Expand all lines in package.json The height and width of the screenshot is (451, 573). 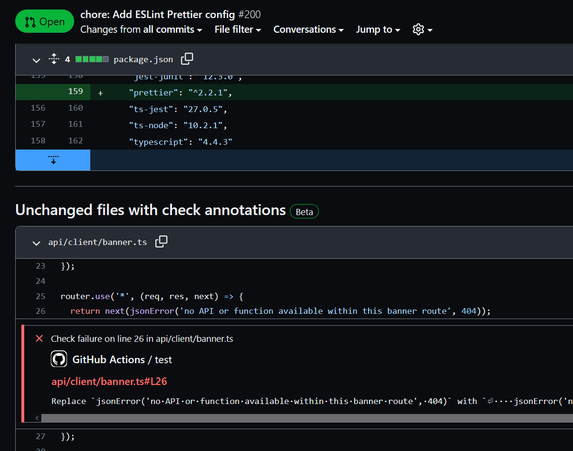(x=54, y=59)
